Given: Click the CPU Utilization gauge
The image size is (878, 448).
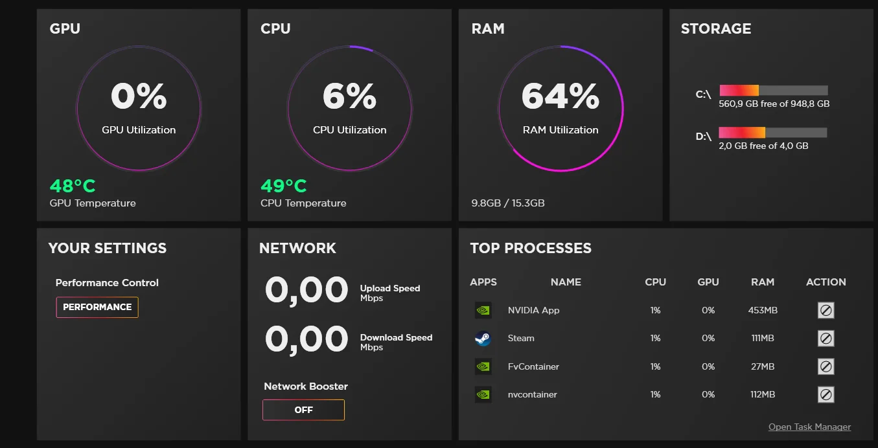Looking at the screenshot, I should pos(349,108).
